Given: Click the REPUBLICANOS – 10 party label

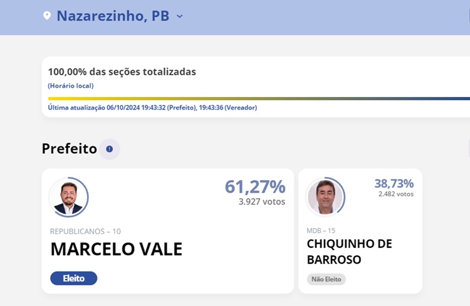Looking at the screenshot, I should pos(85,232).
